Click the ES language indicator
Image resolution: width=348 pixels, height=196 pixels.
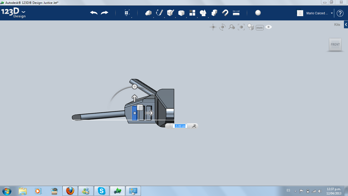[288, 190]
